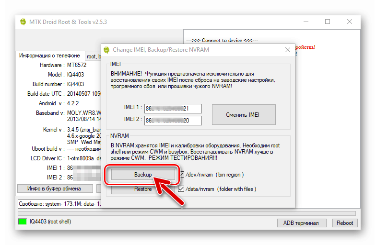Click the progress bar in main window

(x=187, y=213)
